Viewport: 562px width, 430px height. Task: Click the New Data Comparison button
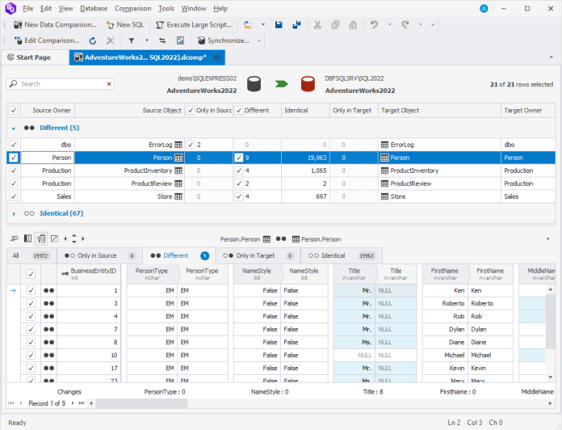coord(51,25)
